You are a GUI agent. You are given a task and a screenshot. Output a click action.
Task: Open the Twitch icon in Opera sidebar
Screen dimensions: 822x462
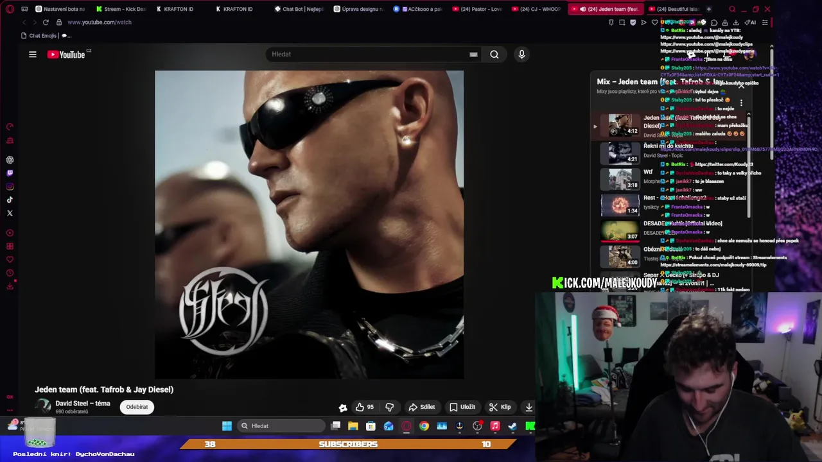click(10, 173)
